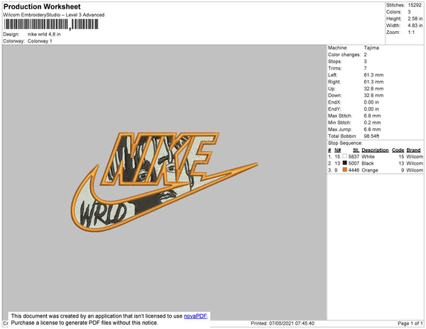This screenshot has height=329, width=426.
Task: Click the Production Worksheet title
Action: point(42,6)
